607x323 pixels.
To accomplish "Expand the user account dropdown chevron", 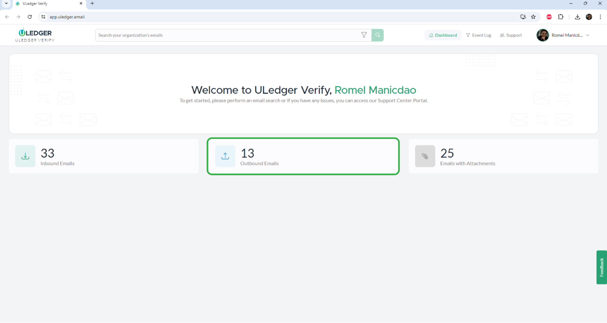I will pyautogui.click(x=588, y=35).
